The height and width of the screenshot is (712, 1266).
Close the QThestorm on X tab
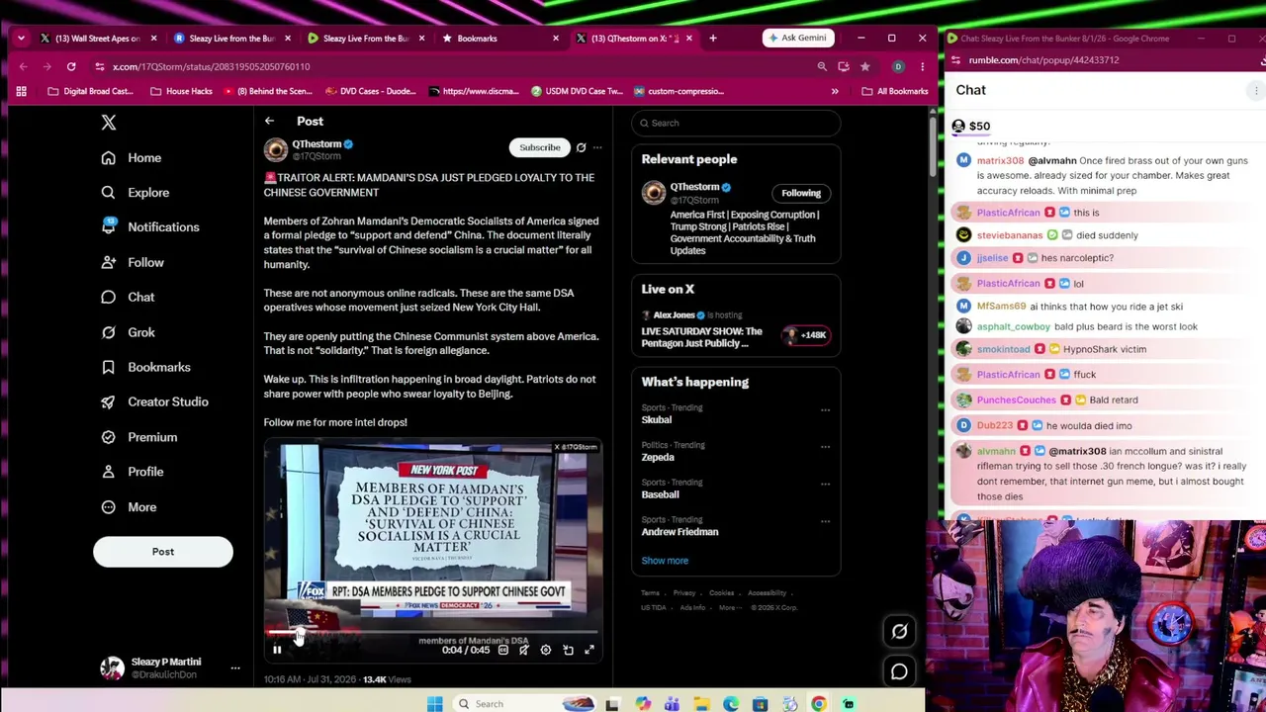(688, 39)
